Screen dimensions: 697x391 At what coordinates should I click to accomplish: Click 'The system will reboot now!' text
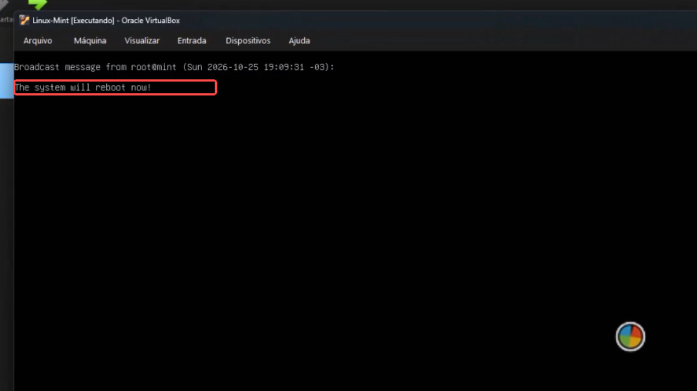point(82,88)
